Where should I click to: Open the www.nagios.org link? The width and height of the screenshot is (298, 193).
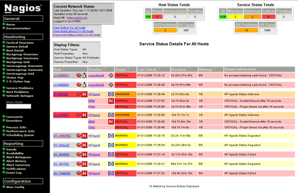77,18
